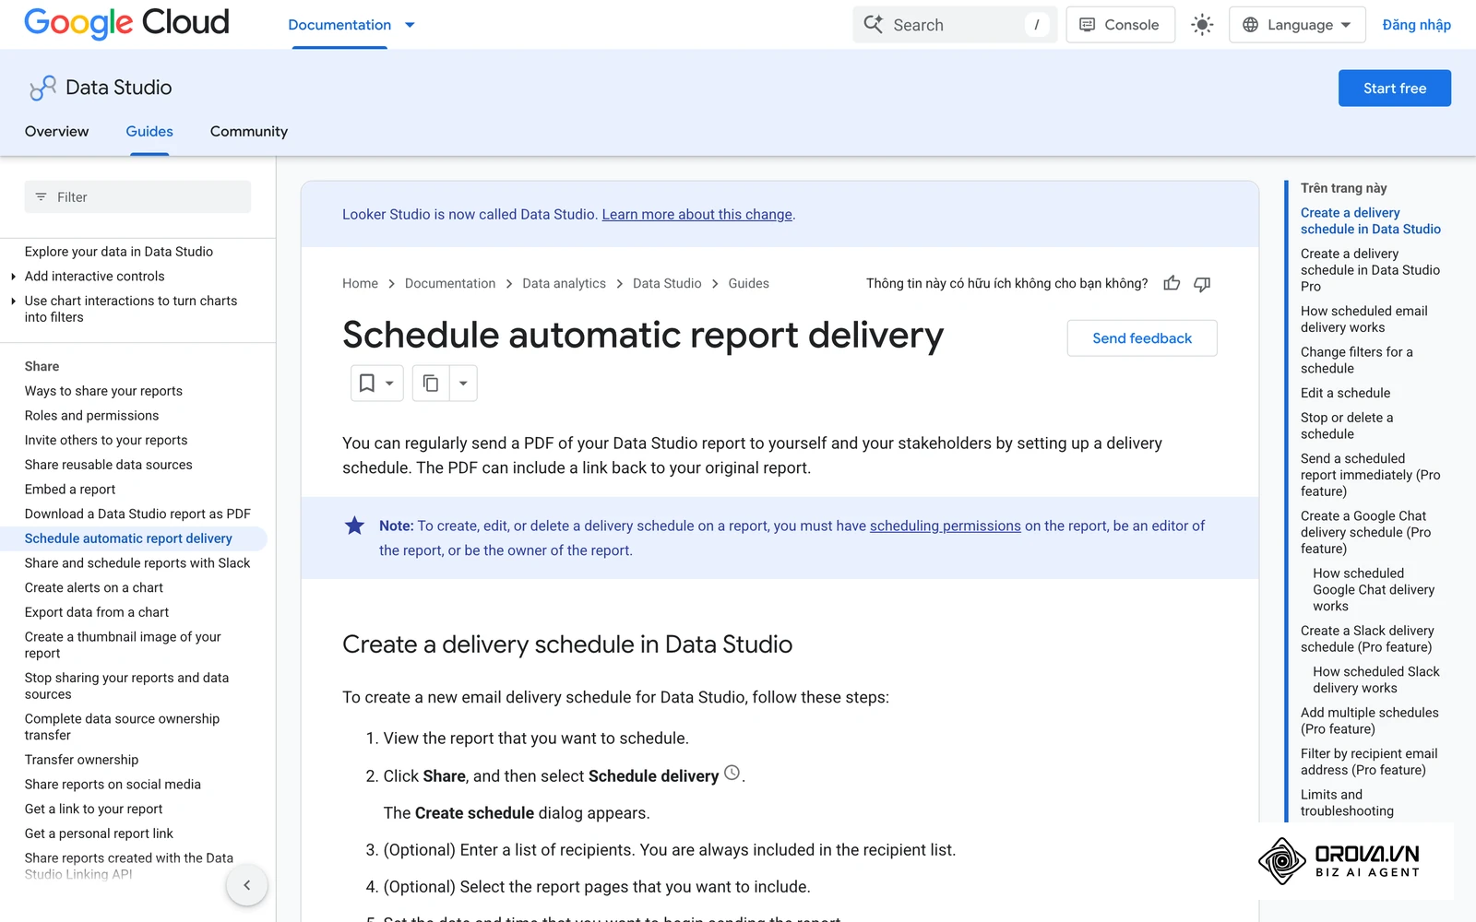Jump to How scheduled email delivery works
The height and width of the screenshot is (922, 1476).
coord(1363,319)
